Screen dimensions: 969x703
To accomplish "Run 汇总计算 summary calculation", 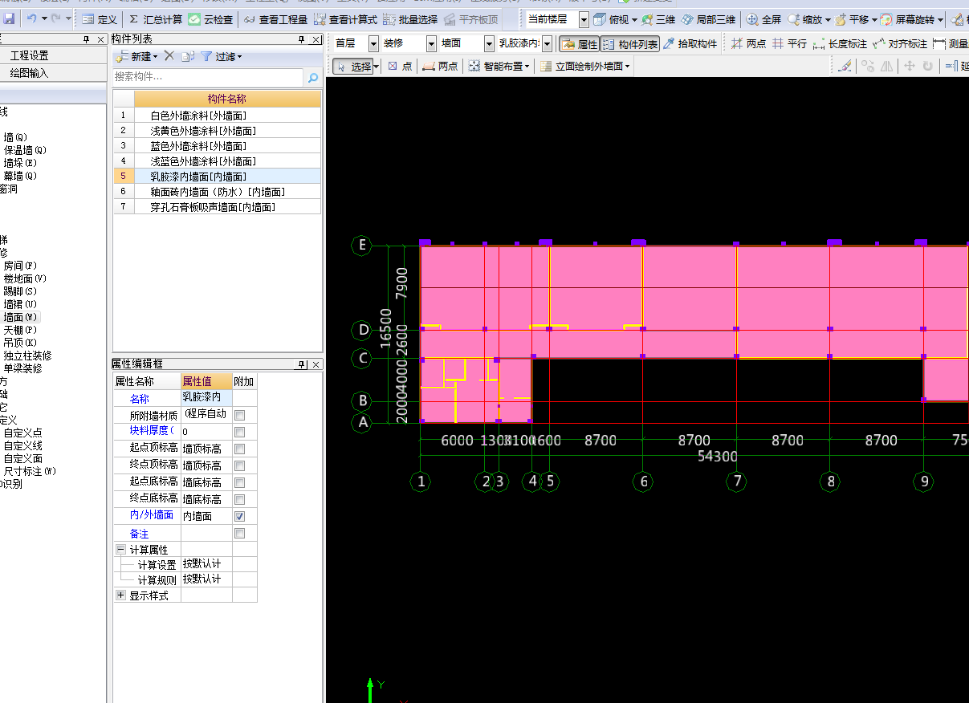I will (156, 19).
